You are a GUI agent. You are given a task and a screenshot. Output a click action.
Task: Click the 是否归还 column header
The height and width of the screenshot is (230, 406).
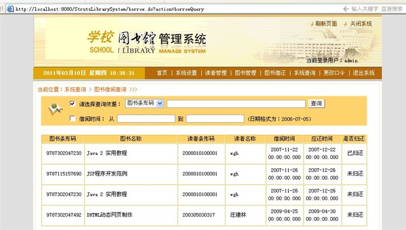(354, 139)
